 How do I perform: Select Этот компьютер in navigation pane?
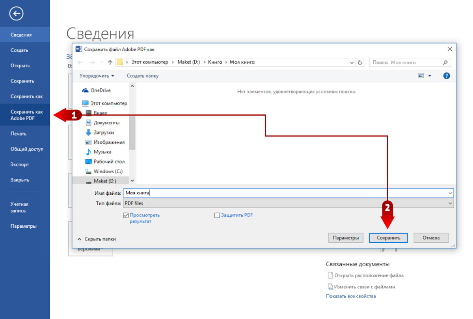[104, 103]
